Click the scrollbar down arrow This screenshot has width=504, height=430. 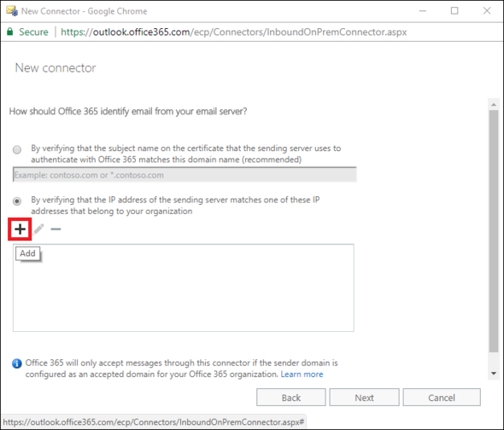[x=494, y=374]
